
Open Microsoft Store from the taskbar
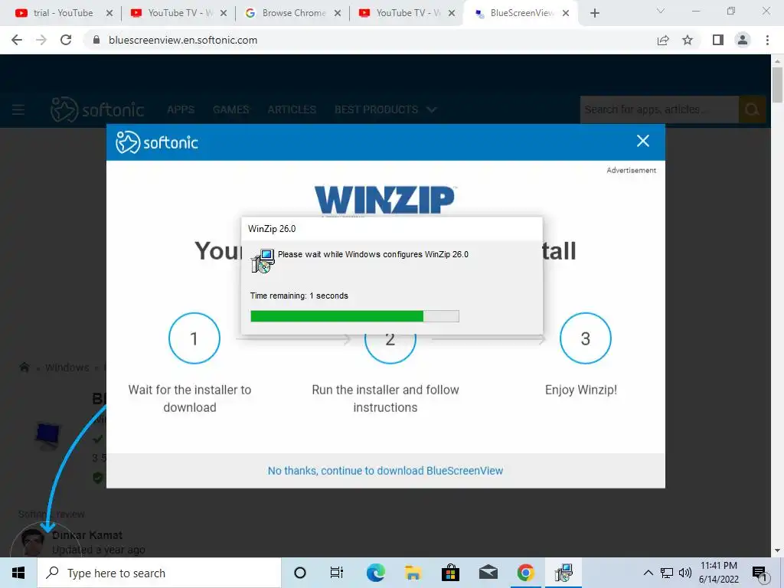pos(450,573)
